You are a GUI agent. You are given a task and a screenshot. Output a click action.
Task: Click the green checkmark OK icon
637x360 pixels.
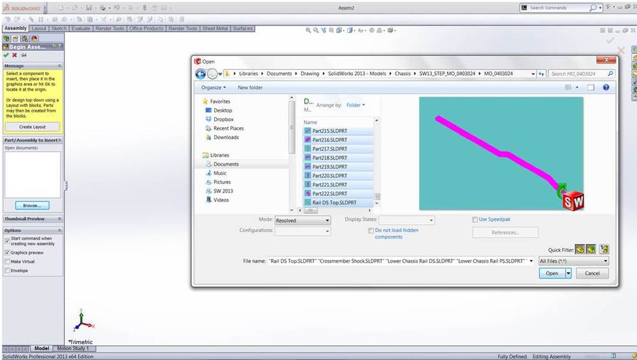coord(6,55)
